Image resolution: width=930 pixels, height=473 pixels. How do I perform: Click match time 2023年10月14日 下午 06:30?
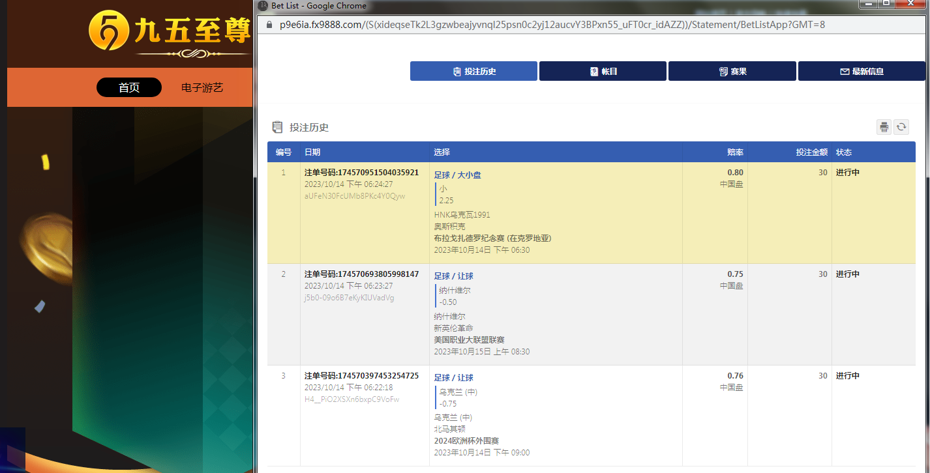[x=482, y=250]
